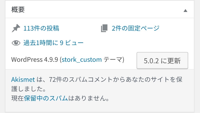Click the 概要 widget title
Screen dimensions: 200x113
click(x=18, y=10)
